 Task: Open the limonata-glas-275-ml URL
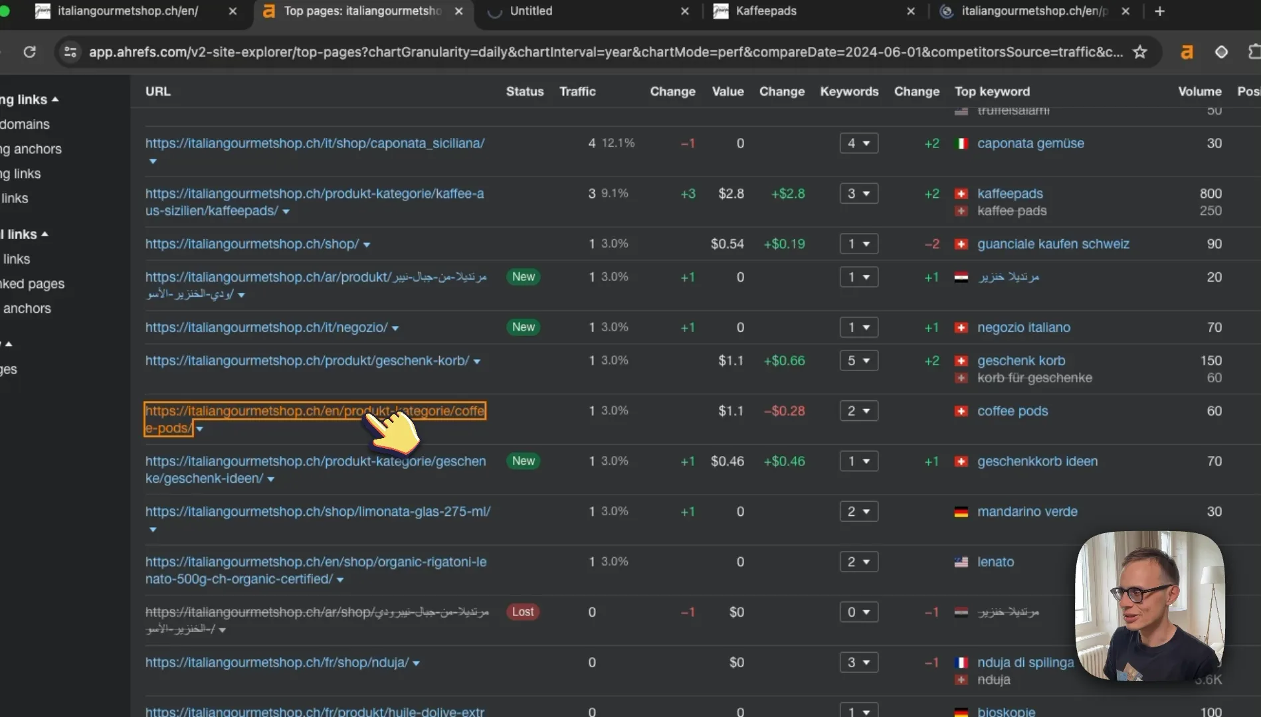coord(318,512)
